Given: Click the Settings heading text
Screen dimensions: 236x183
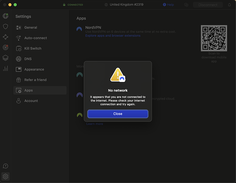Looking at the screenshot, I should click(x=23, y=16).
